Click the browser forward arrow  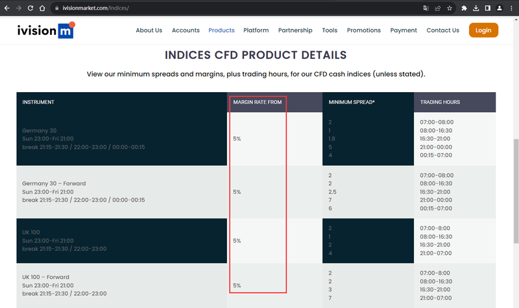coord(19,8)
